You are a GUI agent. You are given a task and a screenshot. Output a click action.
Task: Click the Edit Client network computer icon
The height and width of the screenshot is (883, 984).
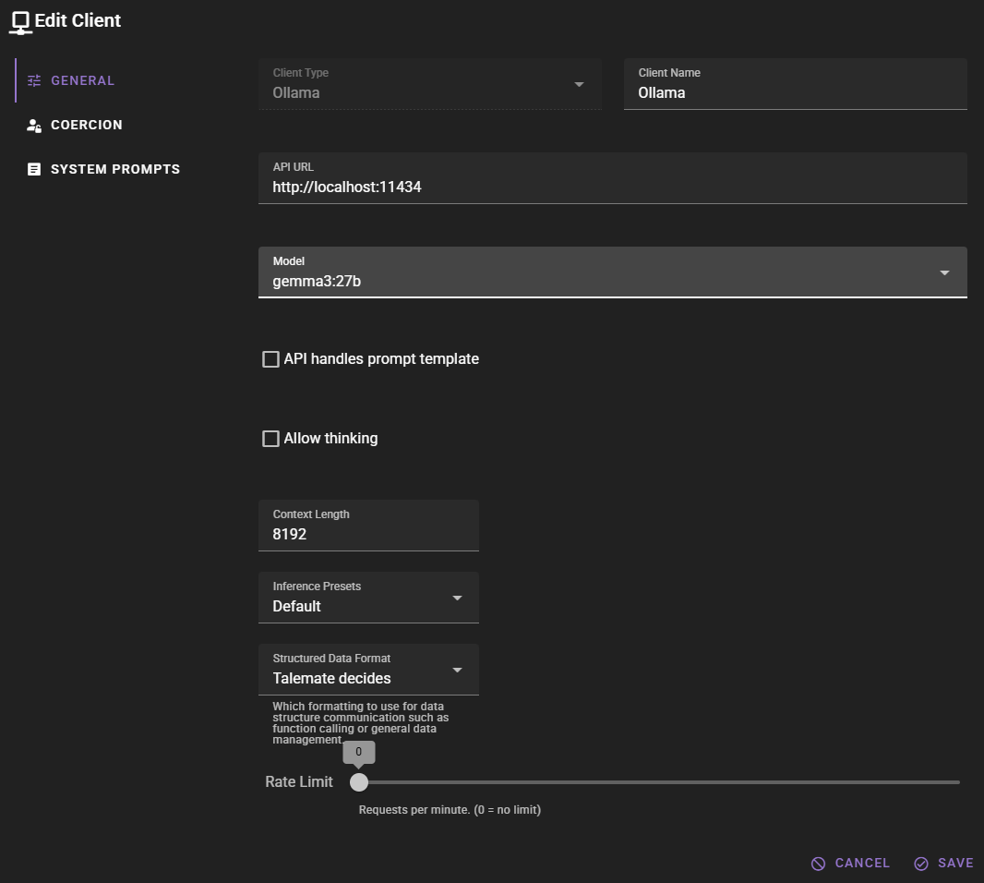pyautogui.click(x=20, y=22)
